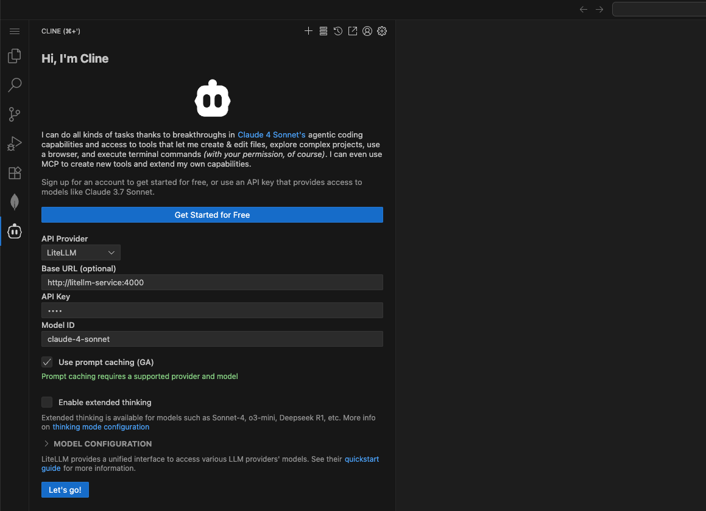Follow the thinking mode configuration link

(x=101, y=427)
